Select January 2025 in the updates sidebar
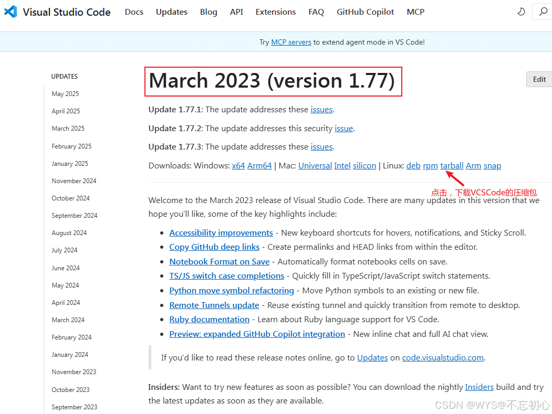 70,164
